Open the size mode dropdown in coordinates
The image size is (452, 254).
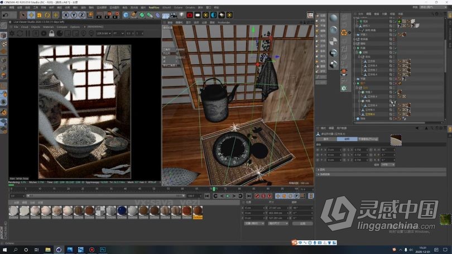(278, 223)
